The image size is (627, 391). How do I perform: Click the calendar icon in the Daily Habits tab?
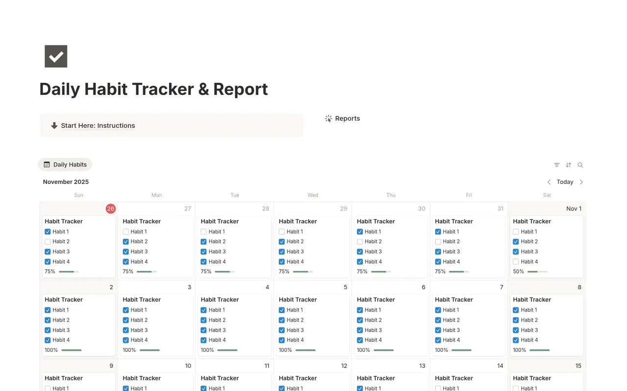point(47,165)
